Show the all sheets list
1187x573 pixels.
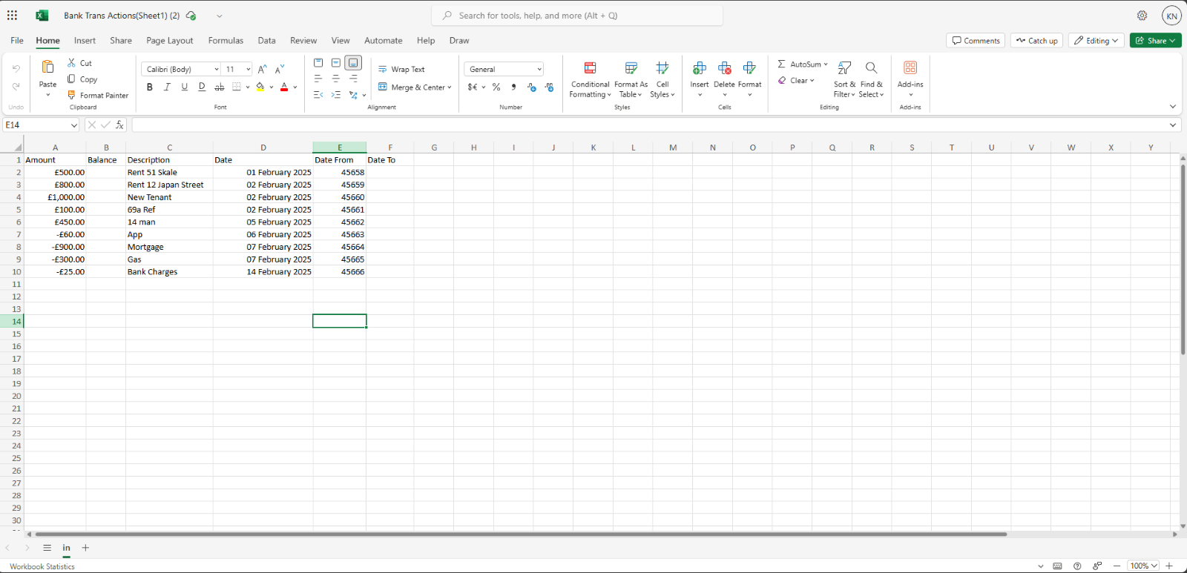point(47,548)
